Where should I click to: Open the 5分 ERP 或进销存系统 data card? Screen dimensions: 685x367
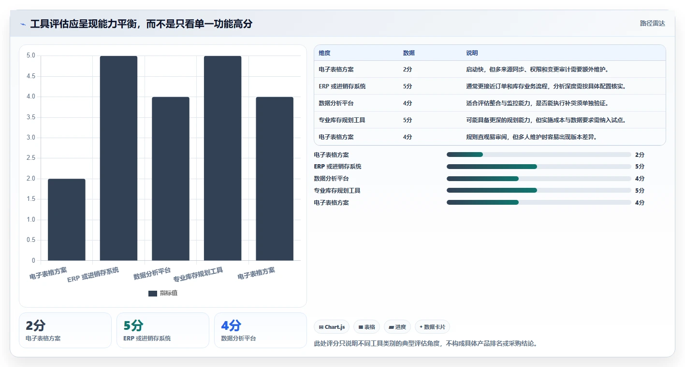pos(163,330)
